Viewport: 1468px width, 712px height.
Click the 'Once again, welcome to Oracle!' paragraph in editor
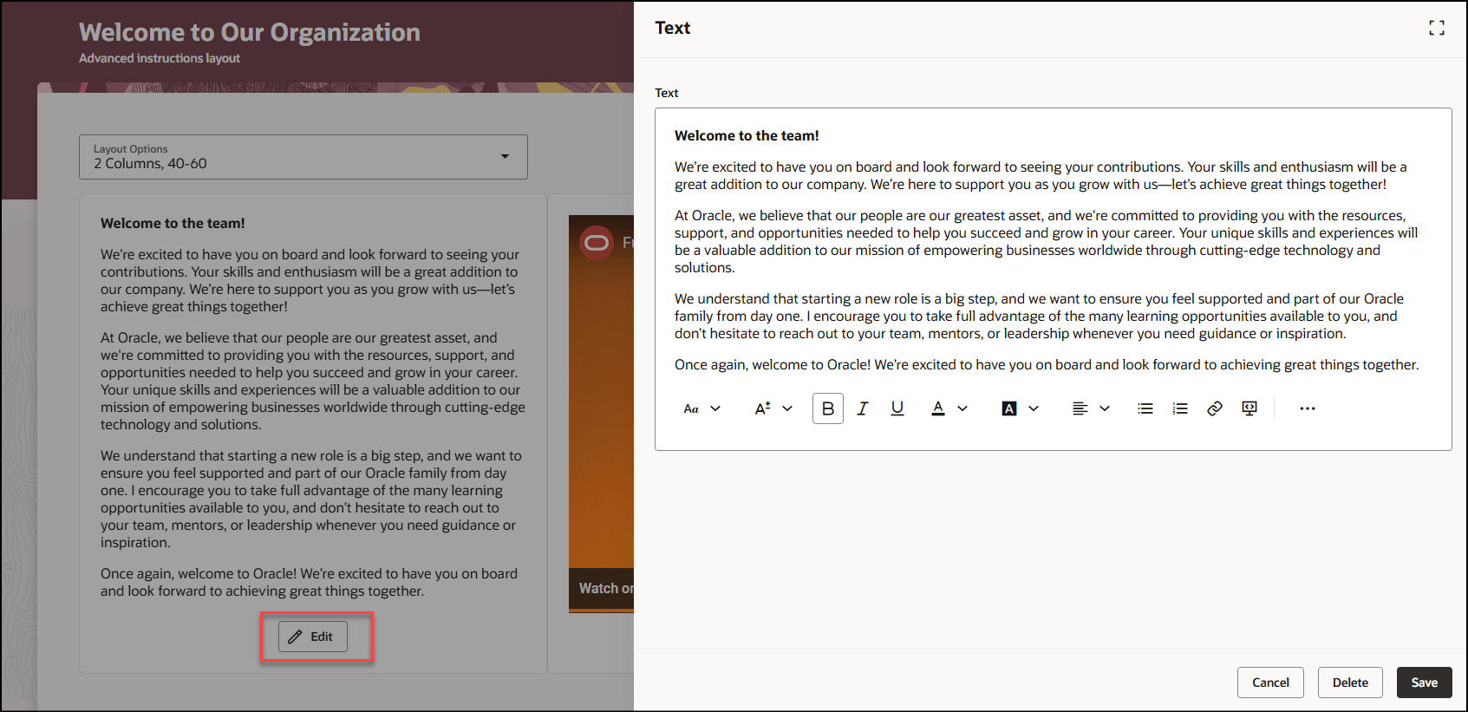pyautogui.click(x=1047, y=365)
